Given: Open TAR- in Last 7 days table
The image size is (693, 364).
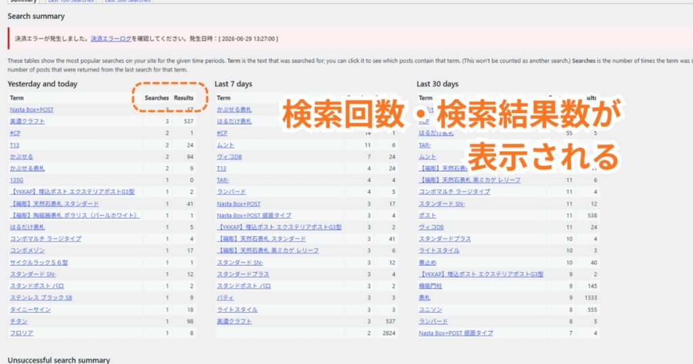Looking at the screenshot, I should (x=223, y=180).
